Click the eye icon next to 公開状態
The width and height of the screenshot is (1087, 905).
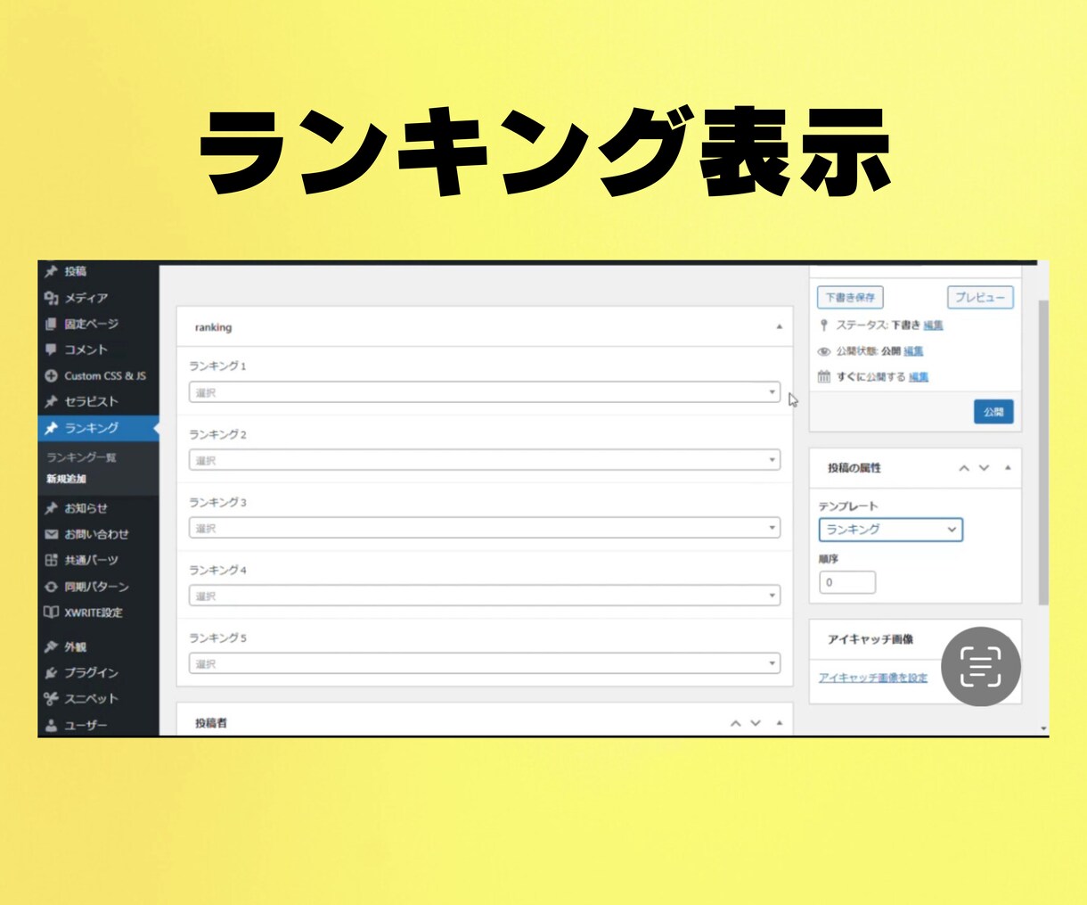click(x=824, y=351)
